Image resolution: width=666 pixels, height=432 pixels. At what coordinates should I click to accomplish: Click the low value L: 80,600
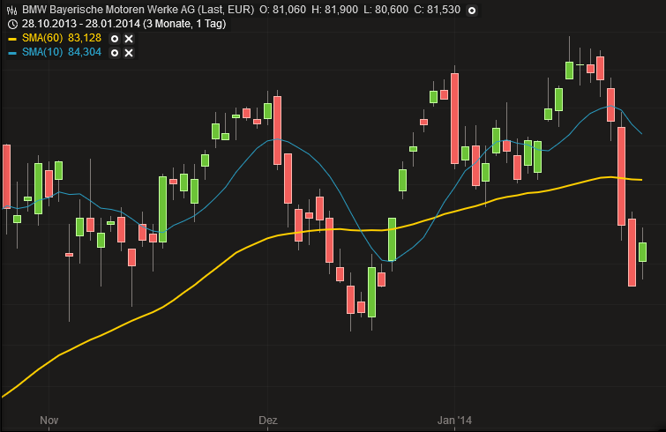tap(386, 10)
